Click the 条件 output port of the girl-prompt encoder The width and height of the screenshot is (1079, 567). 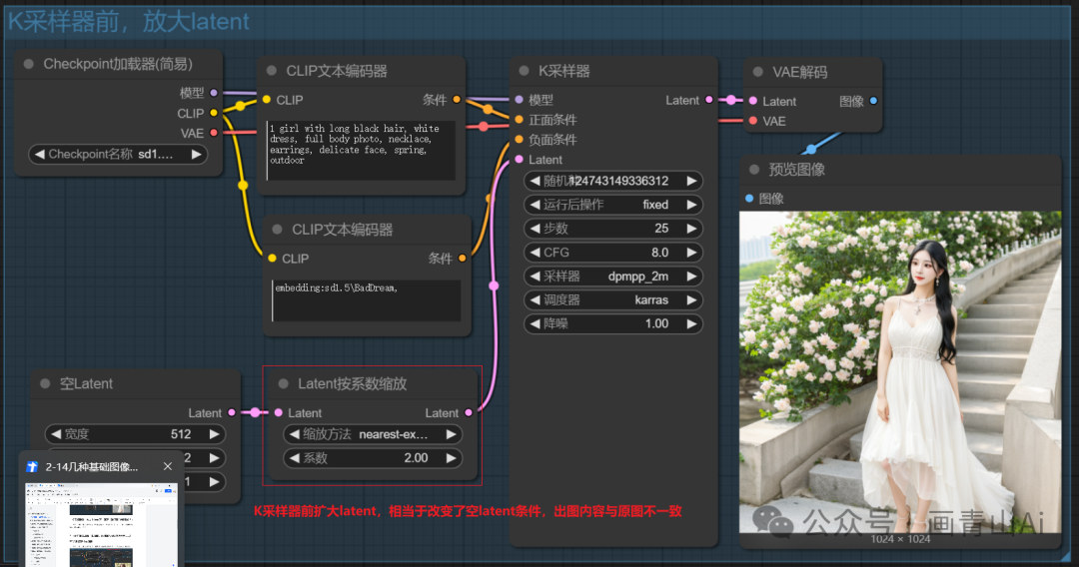click(x=457, y=100)
